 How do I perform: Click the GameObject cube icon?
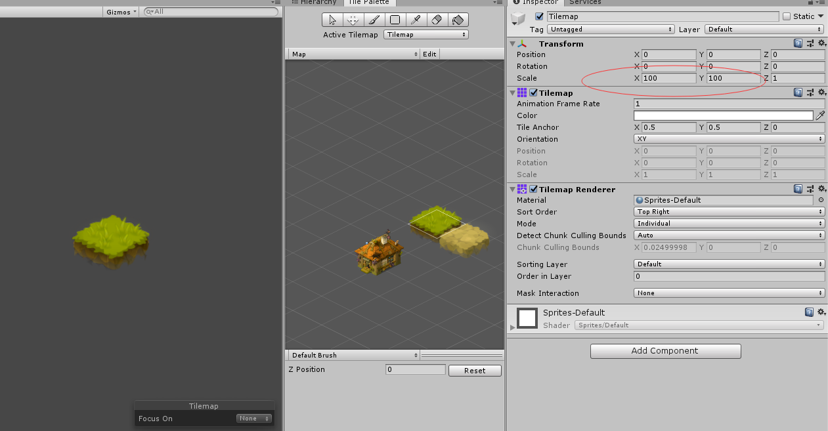pos(519,19)
